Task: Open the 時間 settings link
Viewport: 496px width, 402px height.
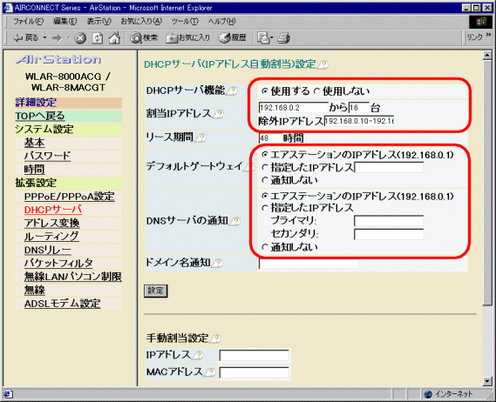Action: pos(35,170)
